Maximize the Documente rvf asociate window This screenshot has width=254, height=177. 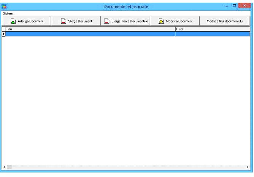234,6
